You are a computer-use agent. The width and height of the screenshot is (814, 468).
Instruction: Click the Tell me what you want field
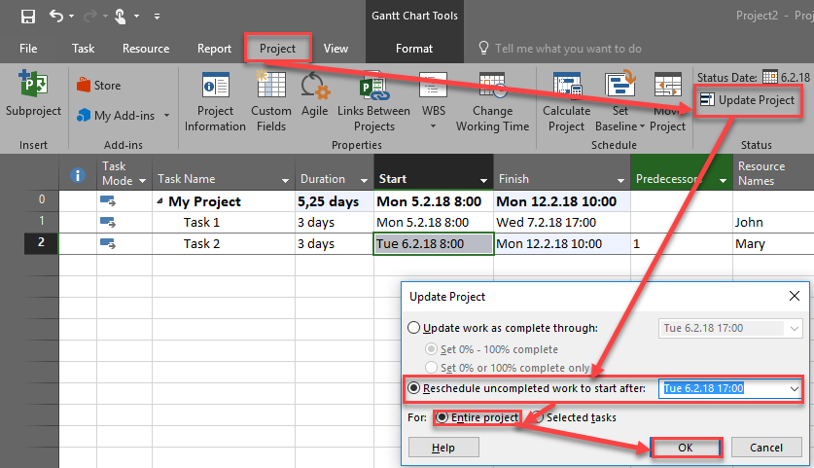coord(568,49)
